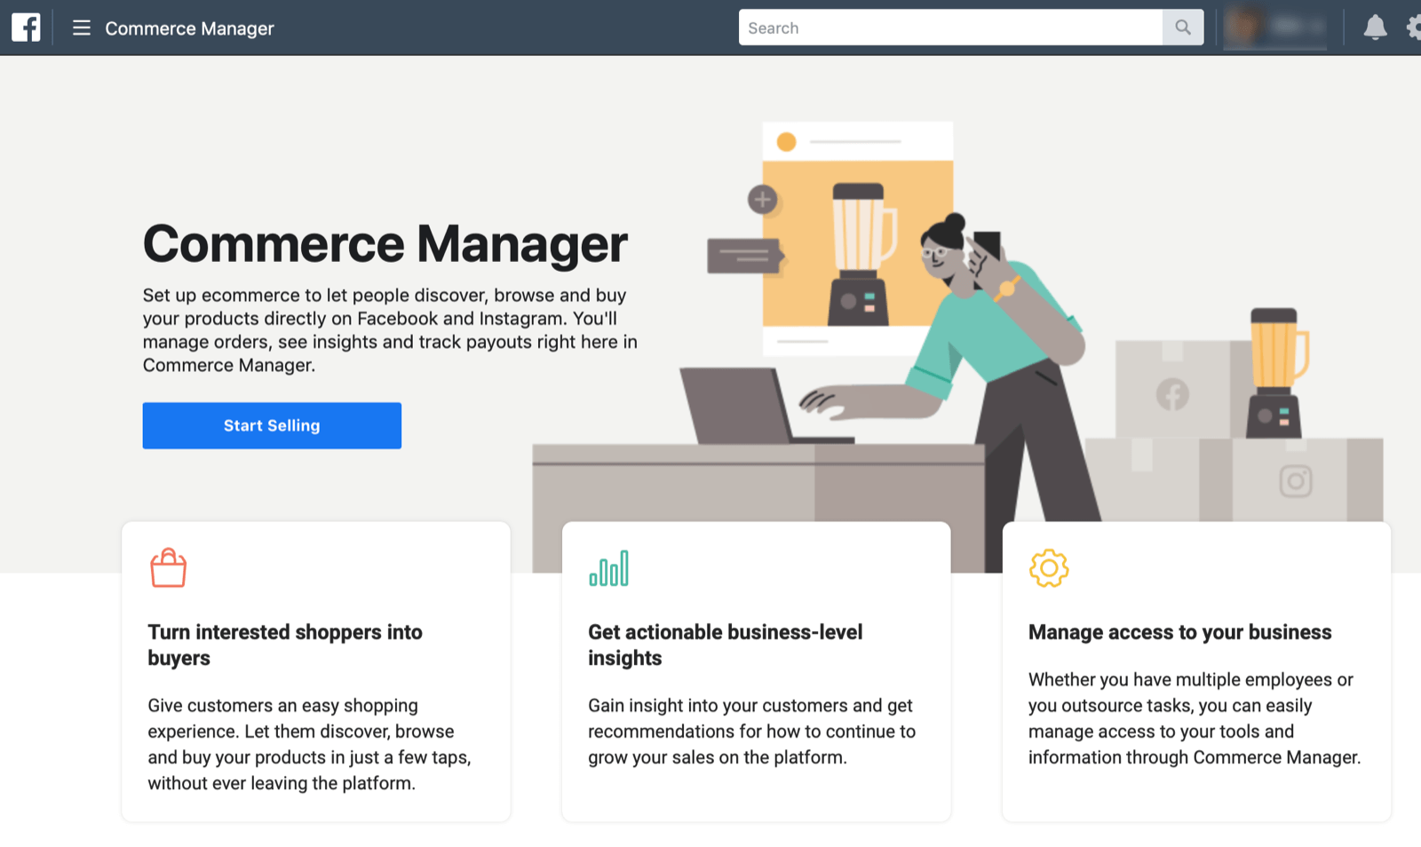
Task: Click 'Turn interested shoppers into buyers' heading
Action: (x=285, y=645)
